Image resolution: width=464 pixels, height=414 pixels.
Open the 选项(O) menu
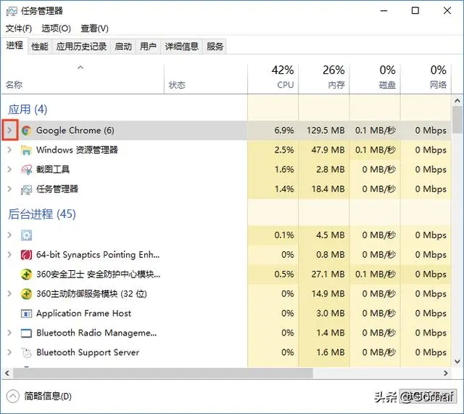[57, 28]
